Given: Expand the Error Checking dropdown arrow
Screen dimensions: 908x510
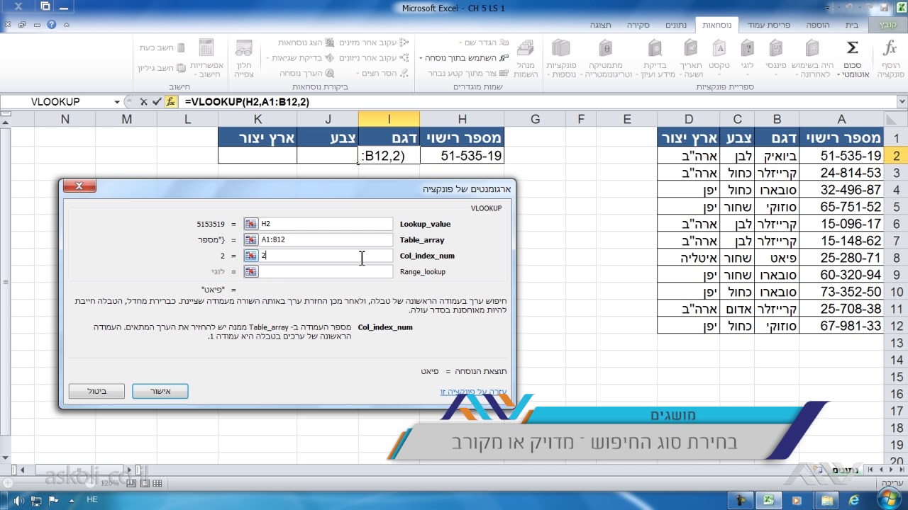Looking at the screenshot, I should pyautogui.click(x=269, y=58).
